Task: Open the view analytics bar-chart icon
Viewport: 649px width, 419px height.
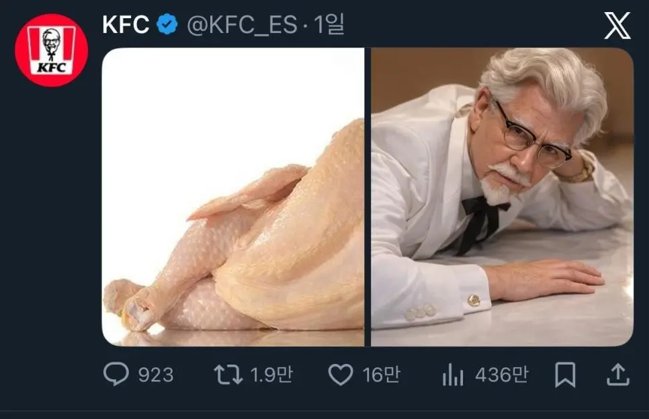Action: pyautogui.click(x=453, y=375)
